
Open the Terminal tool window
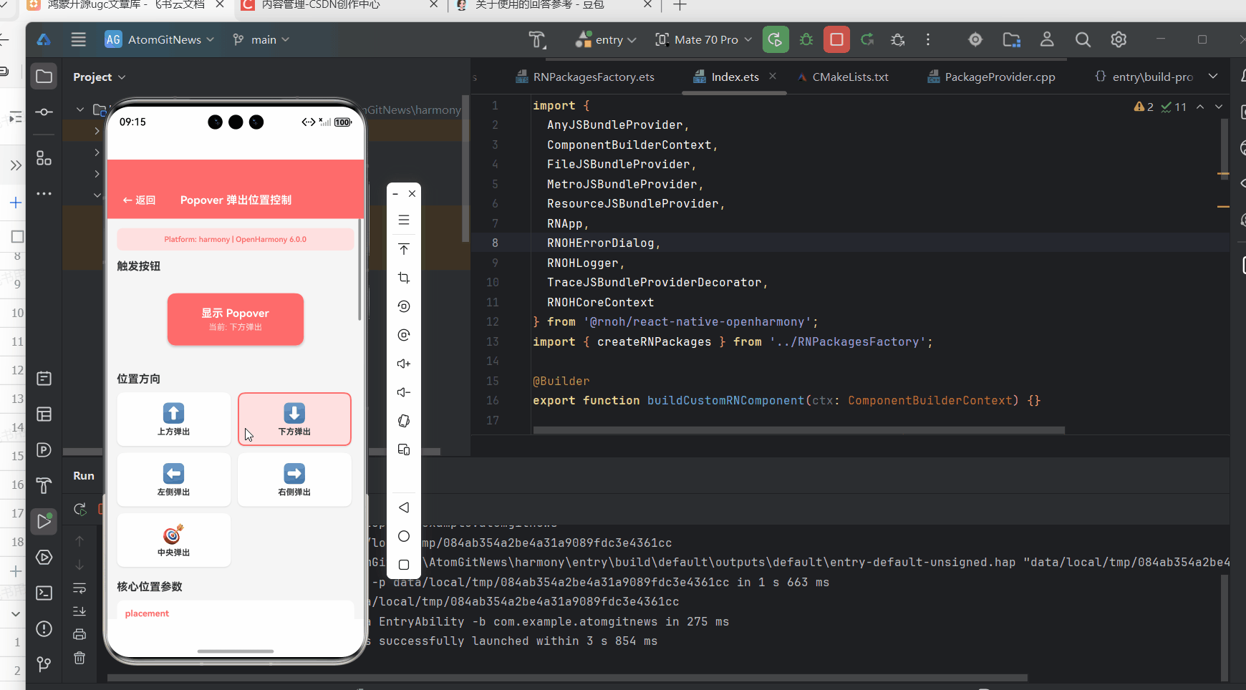tap(44, 593)
